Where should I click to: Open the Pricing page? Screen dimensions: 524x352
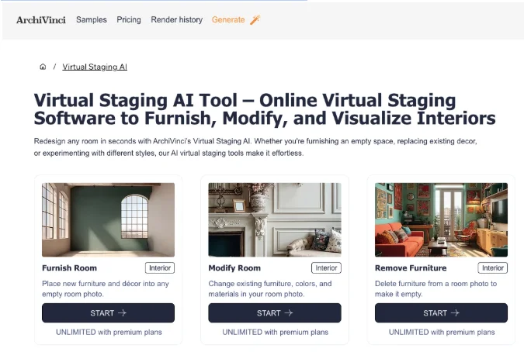129,19
